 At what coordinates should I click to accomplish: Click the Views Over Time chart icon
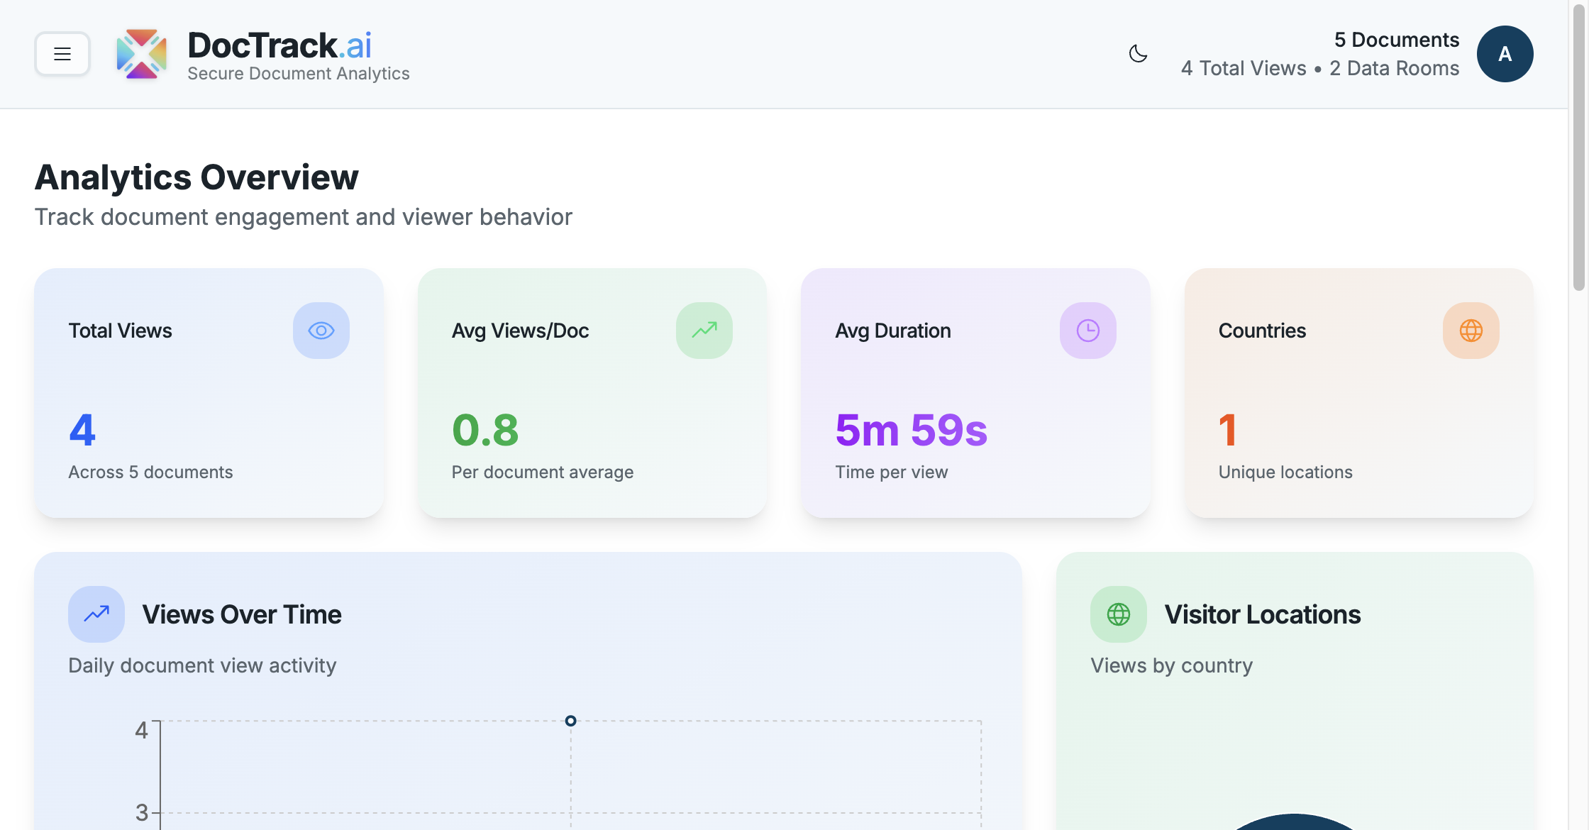96,614
